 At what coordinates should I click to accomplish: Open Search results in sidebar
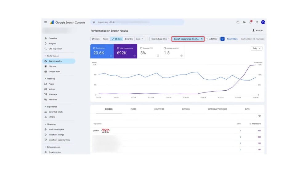[x=59, y=61]
